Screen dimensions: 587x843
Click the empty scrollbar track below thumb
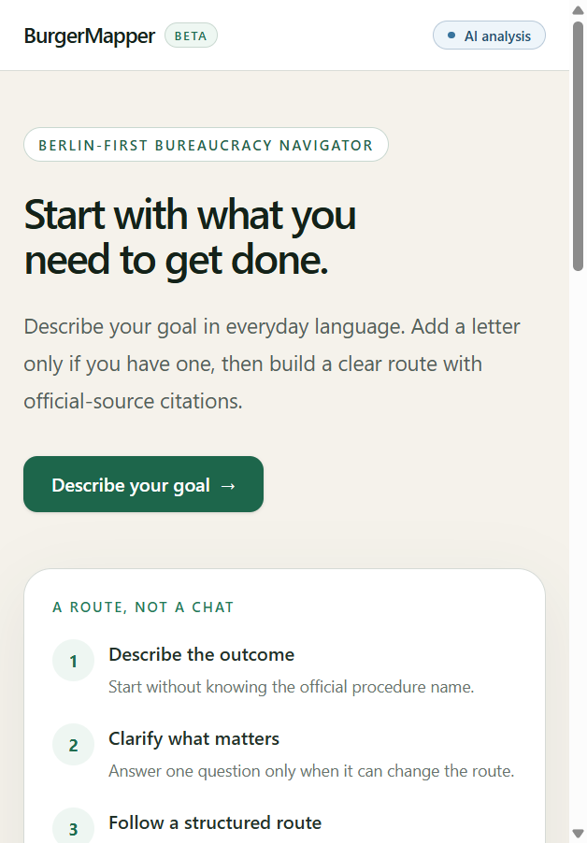pos(578,549)
